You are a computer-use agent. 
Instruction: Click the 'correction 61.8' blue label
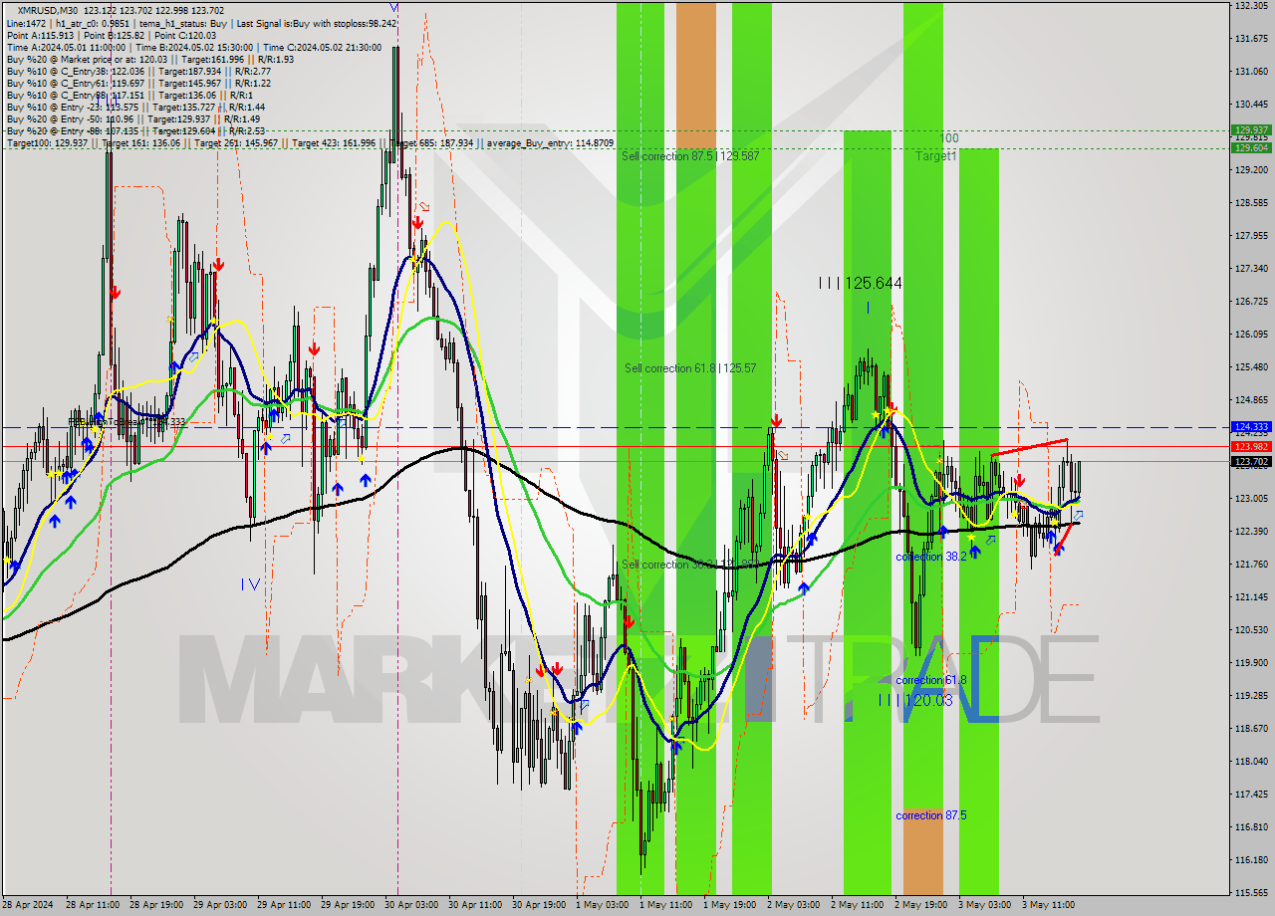coord(931,680)
